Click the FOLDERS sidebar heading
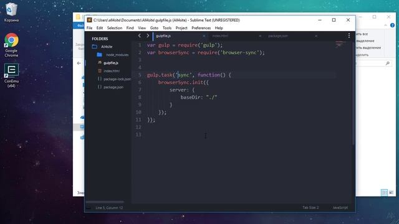The height and width of the screenshot is (224, 399). 100,39
